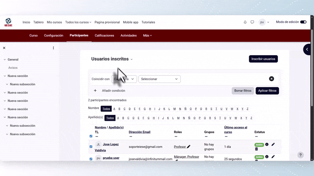Open the sidebar three-dot options menu
This screenshot has height=176, width=314.
pyautogui.click(x=53, y=48)
